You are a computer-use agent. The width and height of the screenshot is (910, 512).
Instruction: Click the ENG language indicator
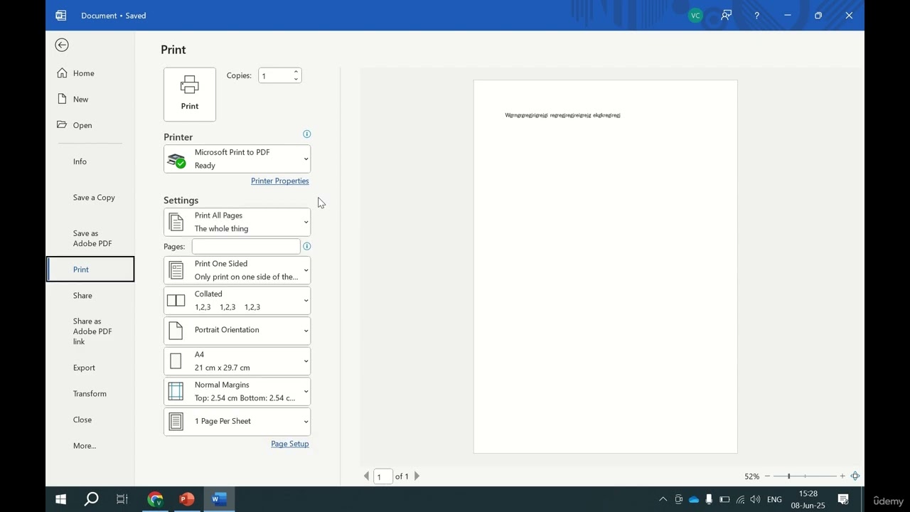pos(775,499)
